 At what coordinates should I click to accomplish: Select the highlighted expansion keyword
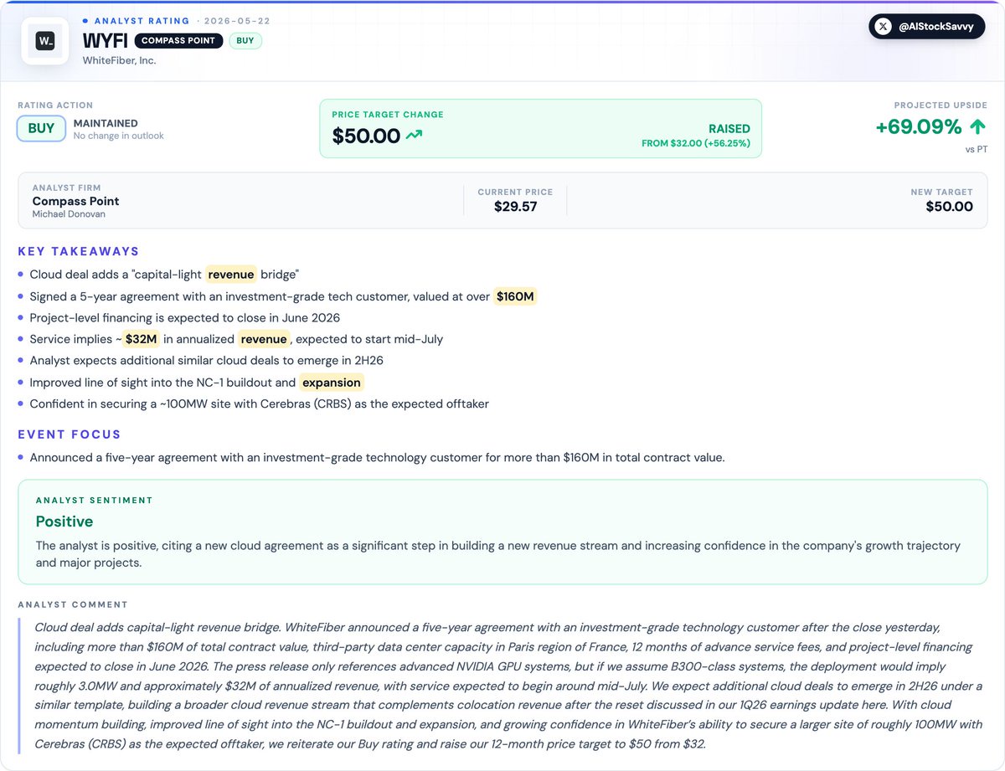332,383
